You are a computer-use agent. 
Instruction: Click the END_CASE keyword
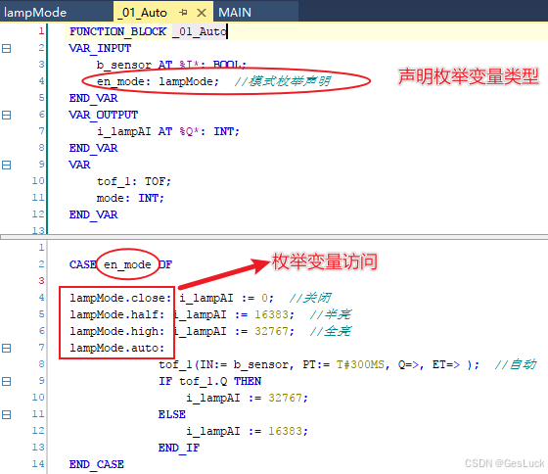coord(97,464)
